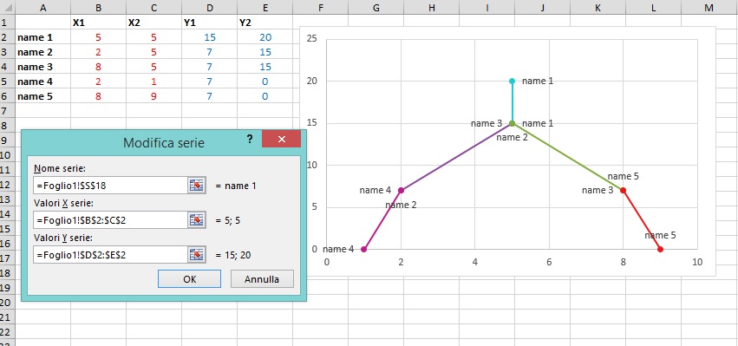
Task: Select row 21 header
Action: 8,317
